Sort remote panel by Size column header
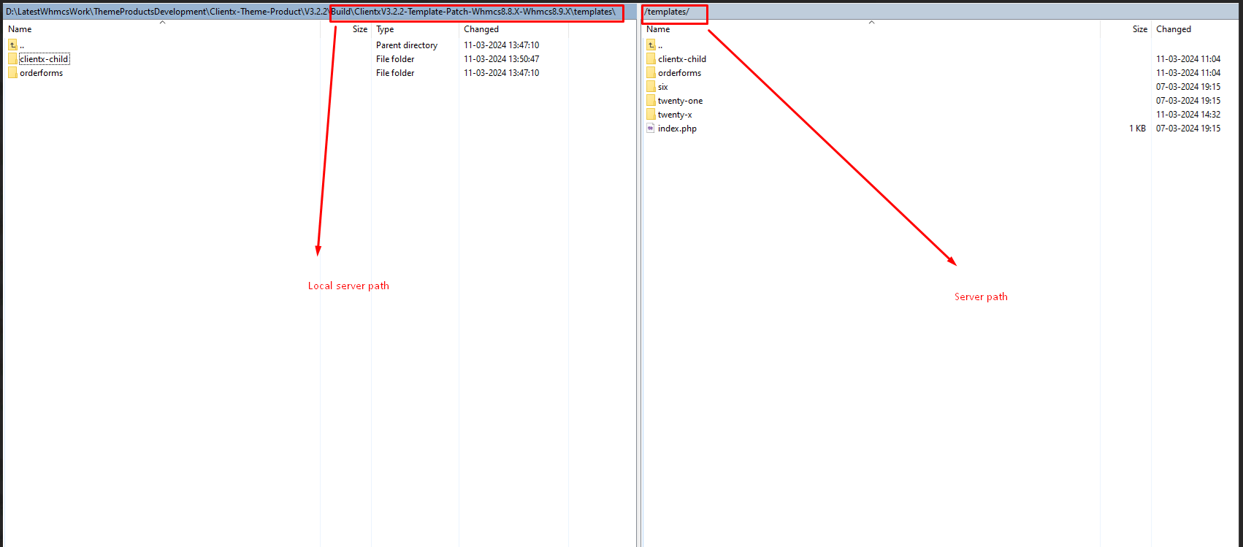The height and width of the screenshot is (547, 1243). pos(1139,29)
